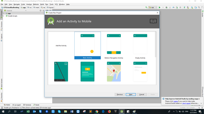Open Firefox from the taskbar
The height and width of the screenshot is (114, 204).
[109, 111]
